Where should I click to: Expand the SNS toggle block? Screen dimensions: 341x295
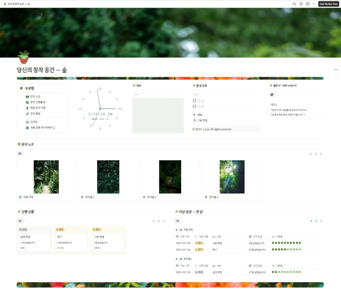[x=194, y=115]
